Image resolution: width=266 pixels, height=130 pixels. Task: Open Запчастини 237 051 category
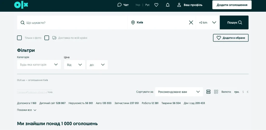(x=127, y=103)
